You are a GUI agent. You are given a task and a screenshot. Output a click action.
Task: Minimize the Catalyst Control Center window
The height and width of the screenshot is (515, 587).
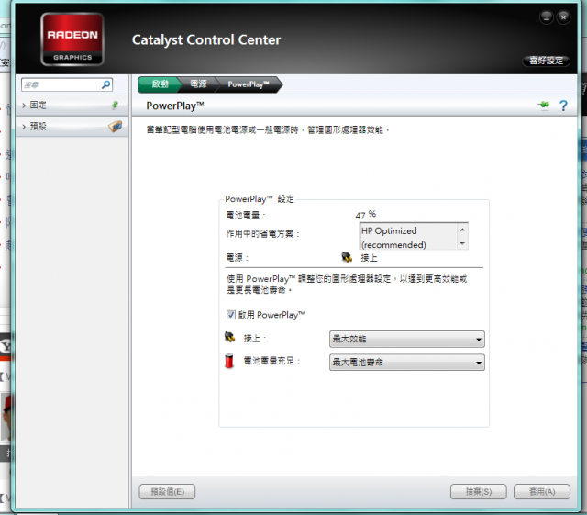click(x=547, y=17)
